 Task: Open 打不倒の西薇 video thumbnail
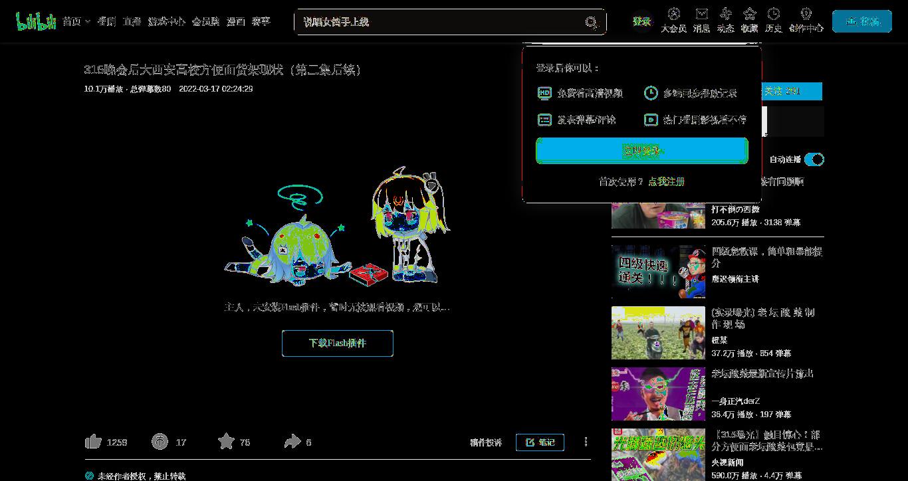coord(658,216)
